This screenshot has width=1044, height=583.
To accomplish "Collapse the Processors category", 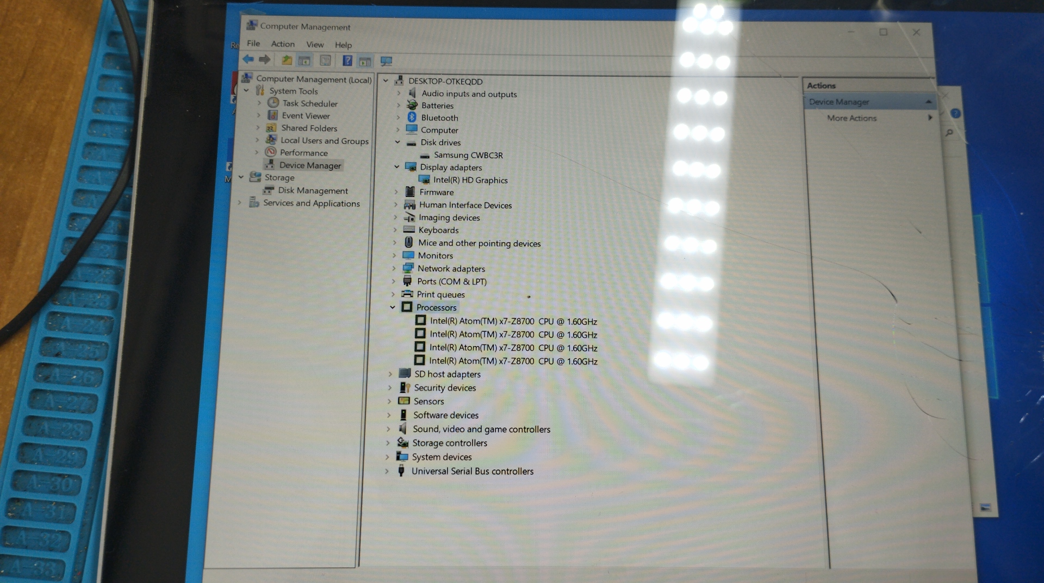I will pos(393,307).
